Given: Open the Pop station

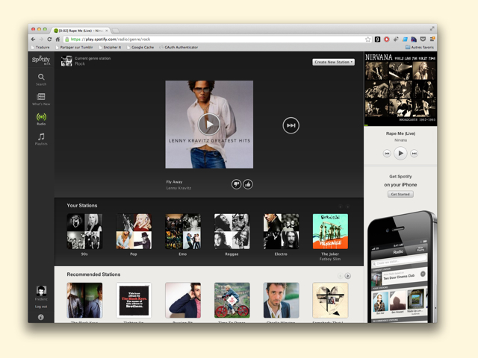Looking at the screenshot, I should click(134, 231).
